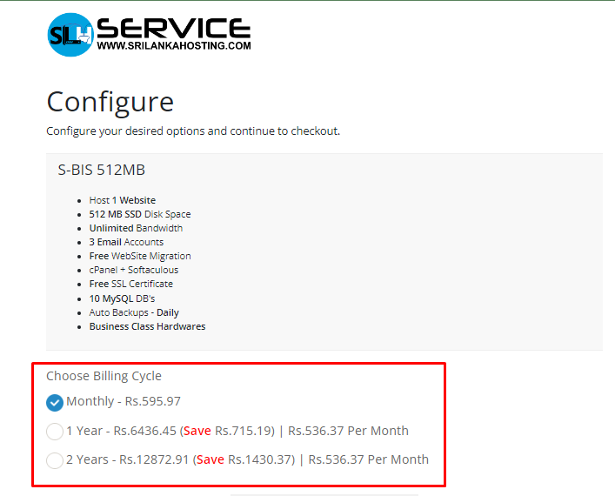Open the www.srilankahosting.com link in header

click(x=174, y=45)
